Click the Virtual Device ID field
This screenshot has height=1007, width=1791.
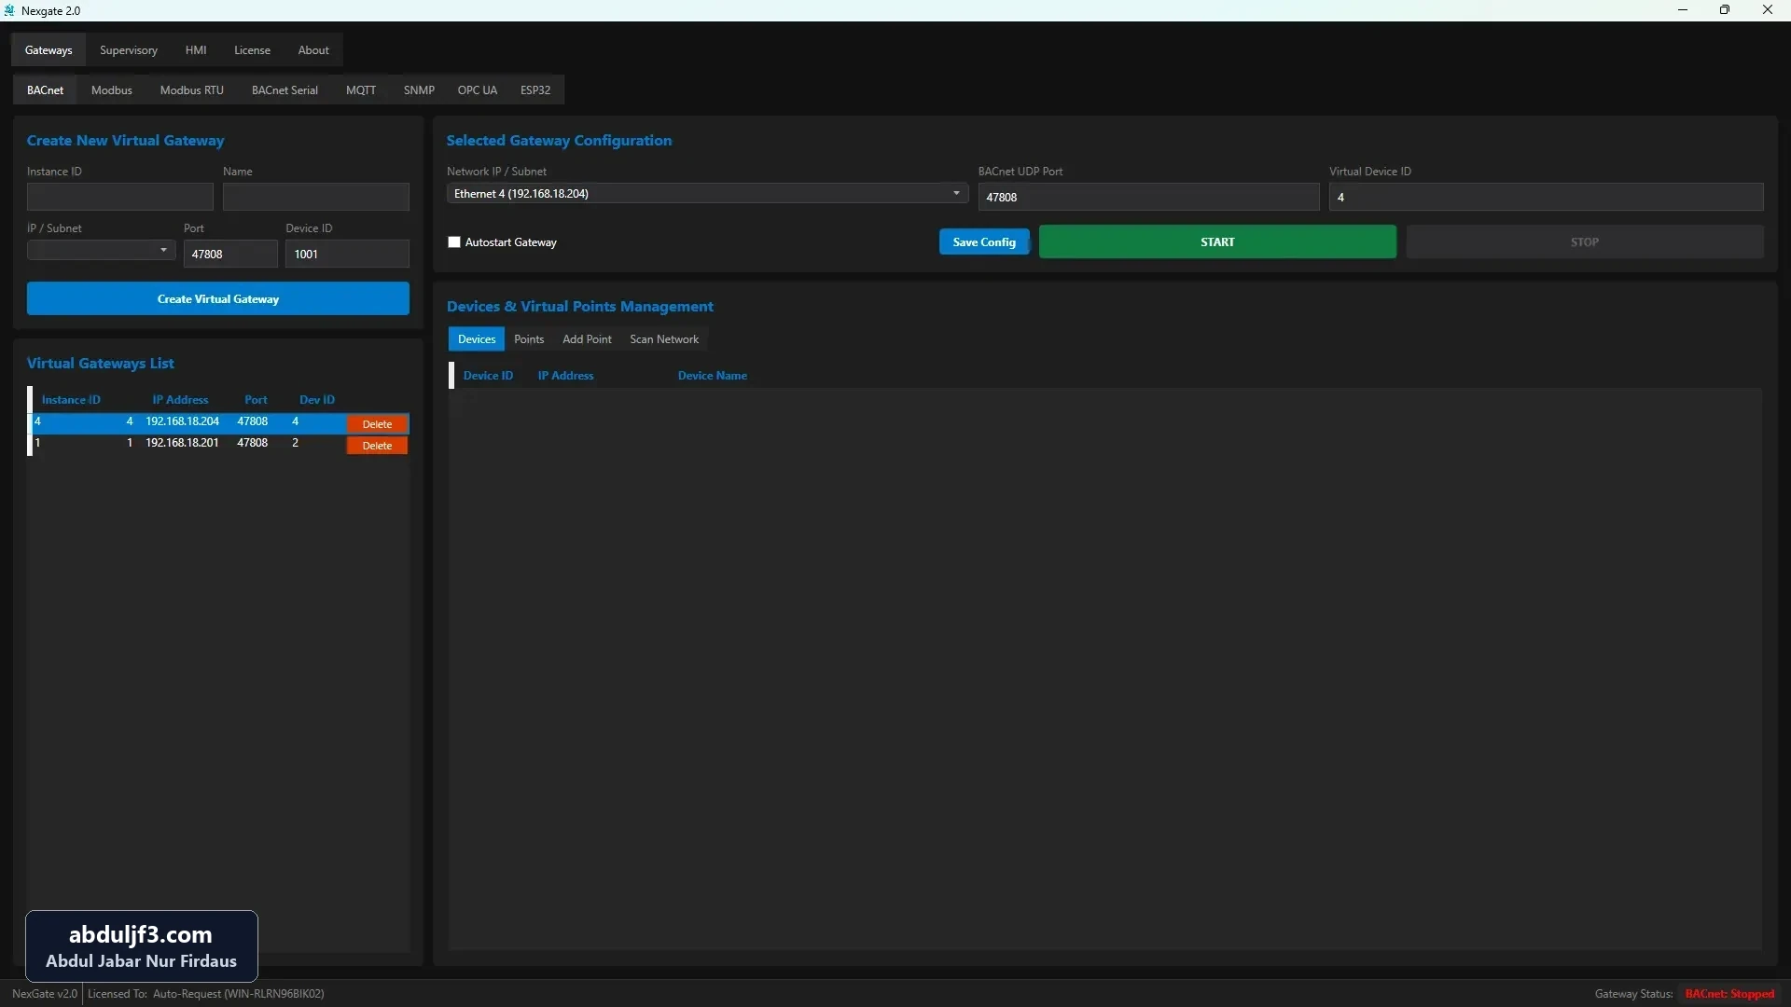click(x=1547, y=197)
